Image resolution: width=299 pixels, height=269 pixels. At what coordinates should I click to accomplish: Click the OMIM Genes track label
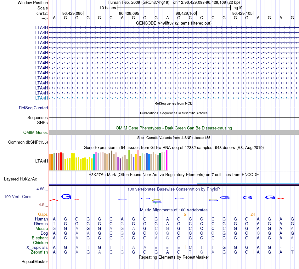point(36,133)
